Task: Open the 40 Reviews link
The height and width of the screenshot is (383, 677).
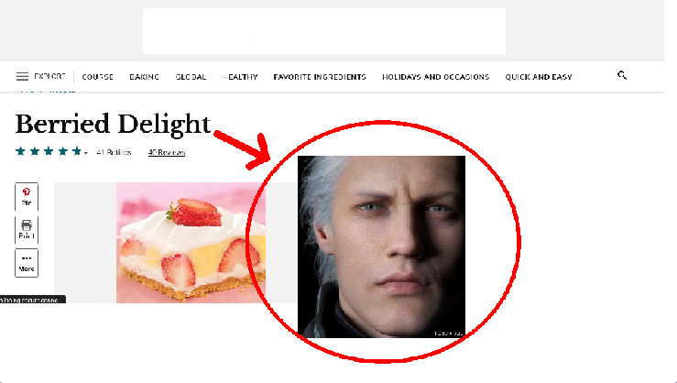Action: click(x=167, y=152)
